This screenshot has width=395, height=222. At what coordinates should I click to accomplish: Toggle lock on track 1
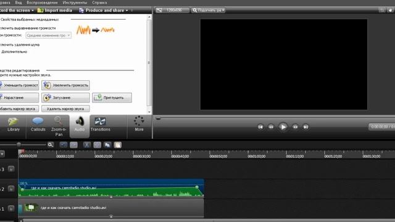point(11,208)
